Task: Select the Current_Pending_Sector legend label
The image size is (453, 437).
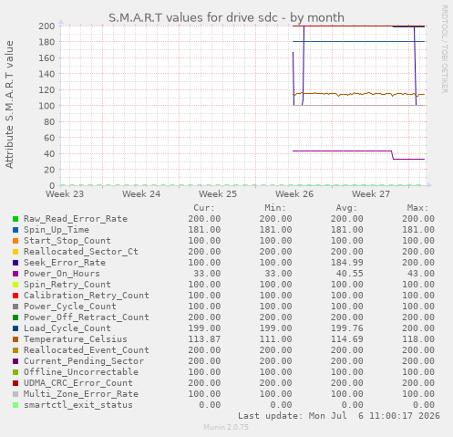Action: coord(84,361)
